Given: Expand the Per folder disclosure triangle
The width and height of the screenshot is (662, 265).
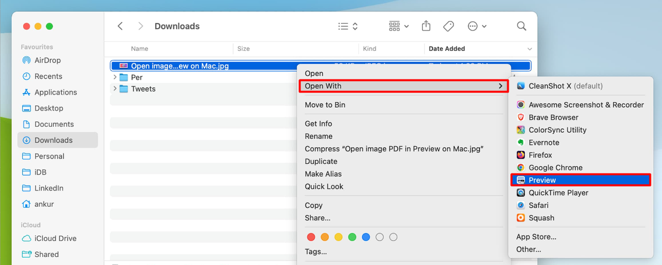Looking at the screenshot, I should (x=115, y=77).
